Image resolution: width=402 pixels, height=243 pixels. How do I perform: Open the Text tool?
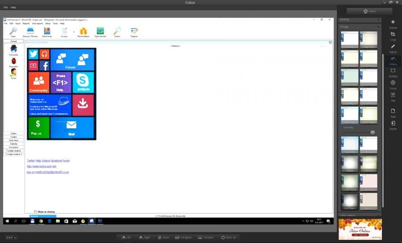393,97
